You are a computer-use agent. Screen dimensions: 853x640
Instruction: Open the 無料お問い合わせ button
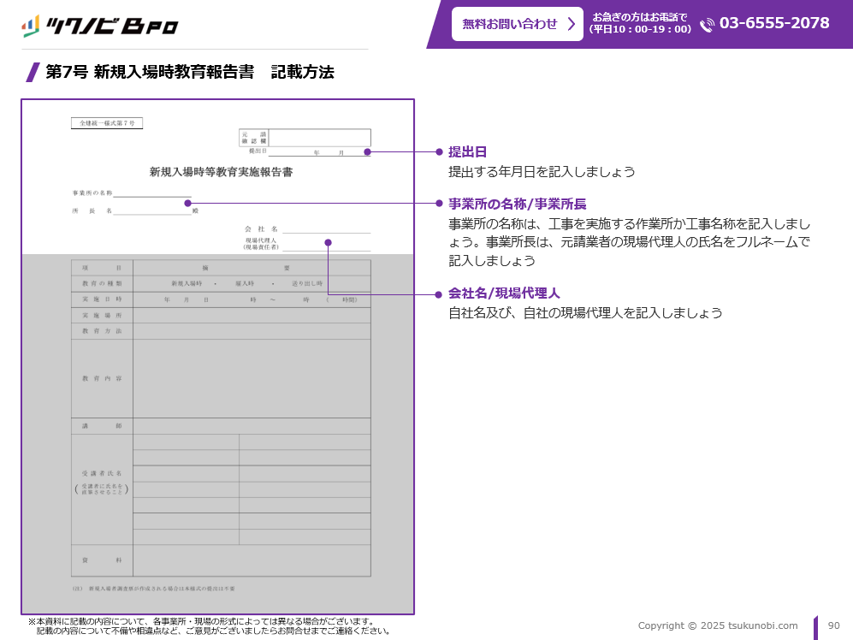pyautogui.click(x=518, y=24)
